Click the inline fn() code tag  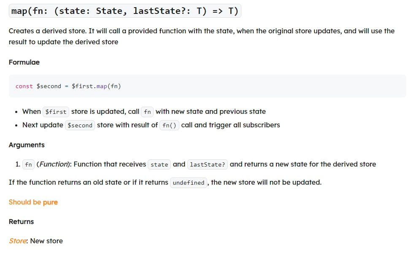tap(169, 125)
